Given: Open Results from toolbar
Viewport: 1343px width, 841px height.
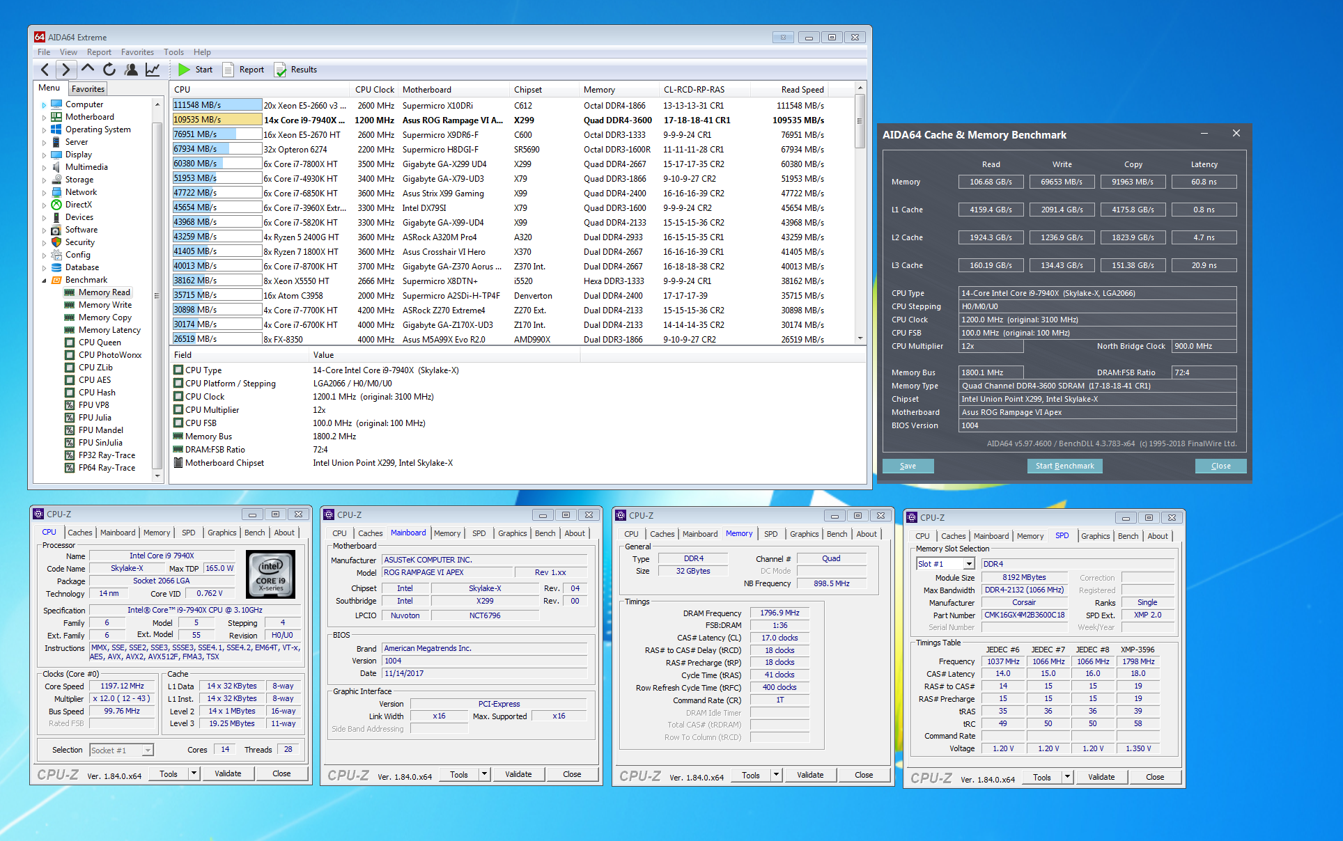Looking at the screenshot, I should tap(295, 70).
